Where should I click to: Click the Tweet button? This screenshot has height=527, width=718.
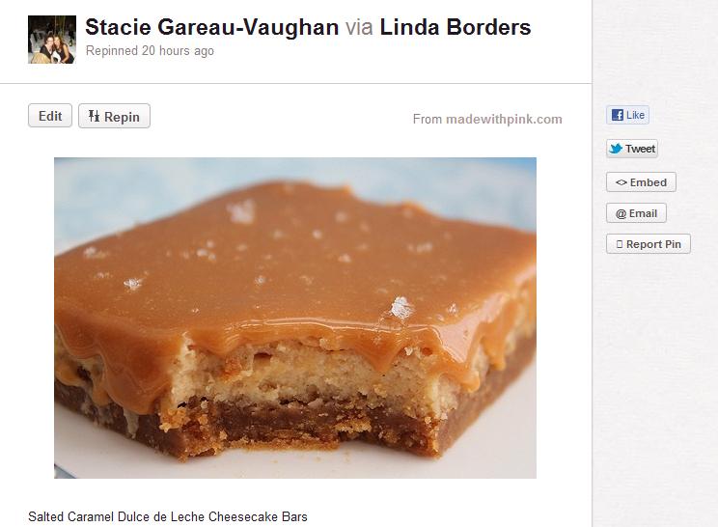pos(632,149)
